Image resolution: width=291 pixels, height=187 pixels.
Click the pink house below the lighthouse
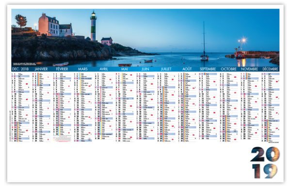coord(107,41)
